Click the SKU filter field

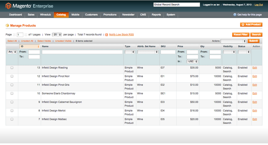[x=168, y=52]
